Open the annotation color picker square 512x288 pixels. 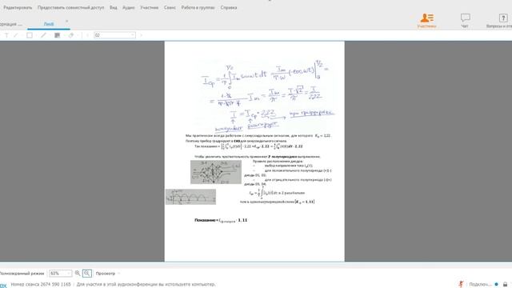pyautogui.click(x=57, y=35)
